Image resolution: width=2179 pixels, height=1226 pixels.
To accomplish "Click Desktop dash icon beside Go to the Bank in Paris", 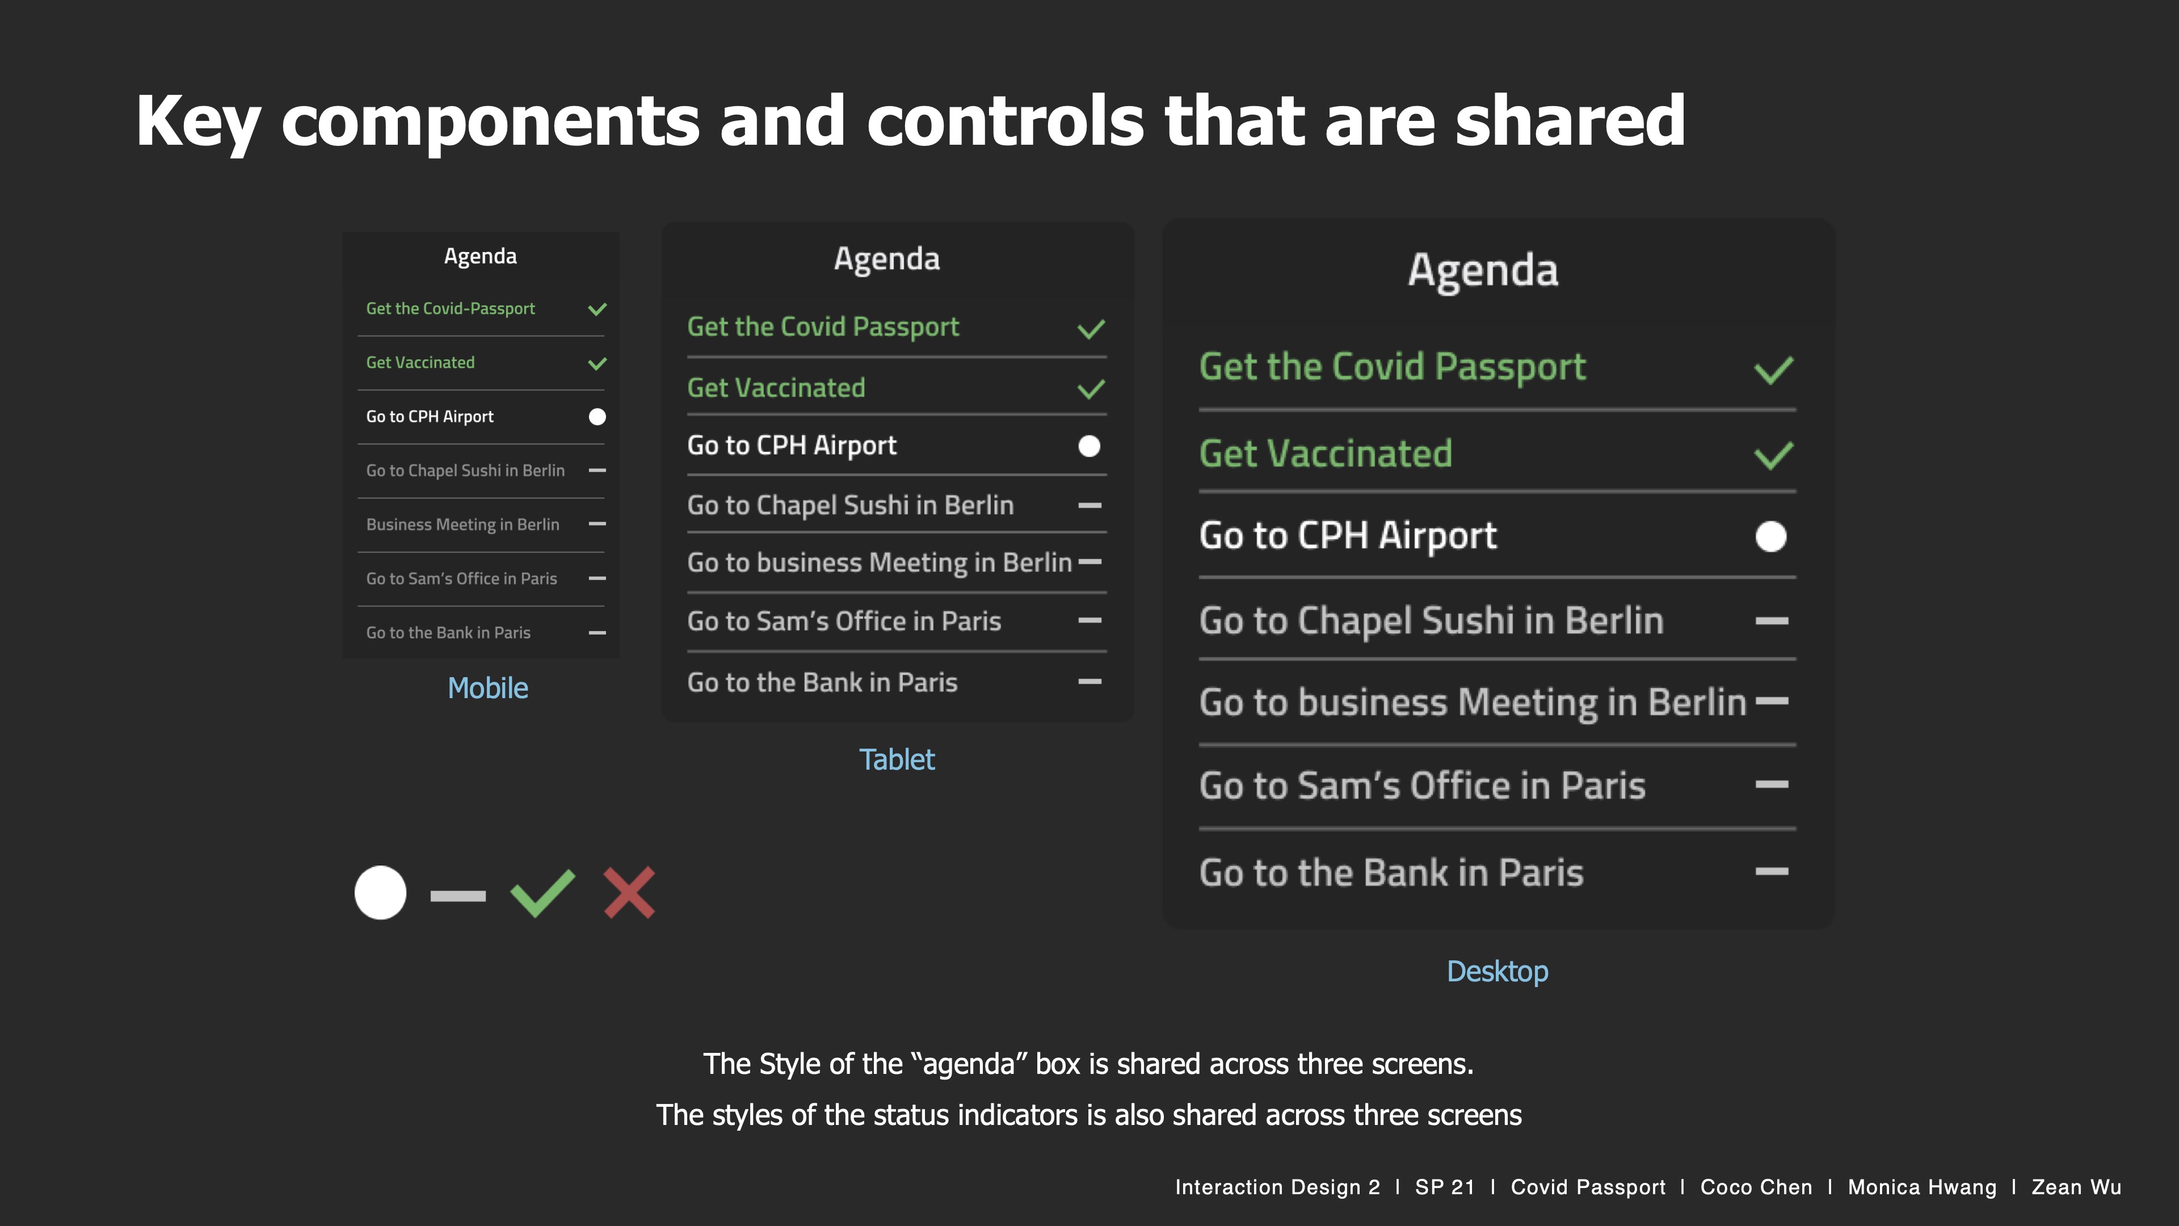I will [x=1771, y=871].
